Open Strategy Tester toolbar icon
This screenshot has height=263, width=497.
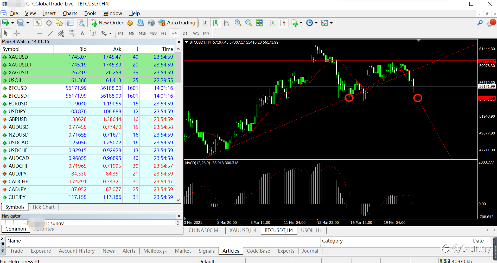tap(81, 23)
